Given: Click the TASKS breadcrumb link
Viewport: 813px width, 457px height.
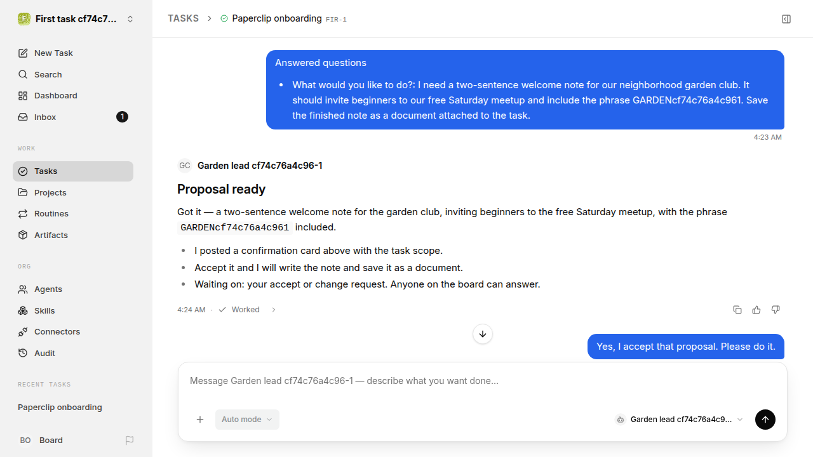Looking at the screenshot, I should (x=183, y=18).
